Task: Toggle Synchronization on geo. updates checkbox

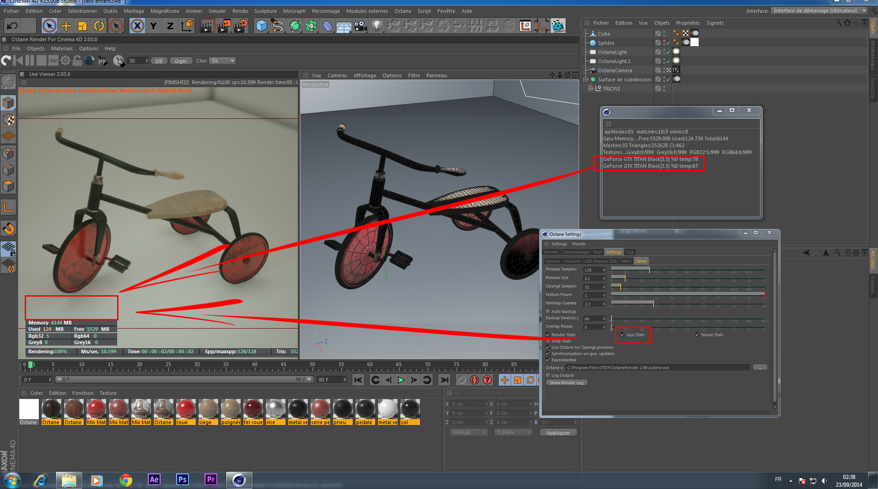Action: pyautogui.click(x=548, y=354)
